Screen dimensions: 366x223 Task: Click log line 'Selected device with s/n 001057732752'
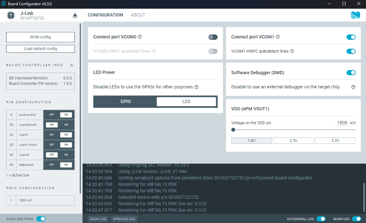(159, 197)
